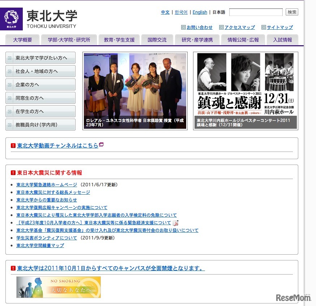Open 東北大学復興広報キャンペーンの実施について link
The height and width of the screenshot is (306, 316).
pos(62,207)
